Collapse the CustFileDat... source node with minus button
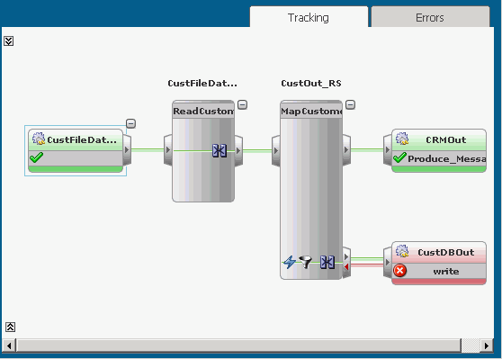 pos(130,123)
